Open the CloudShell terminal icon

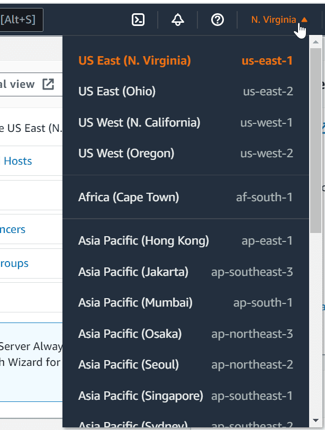[x=138, y=20]
